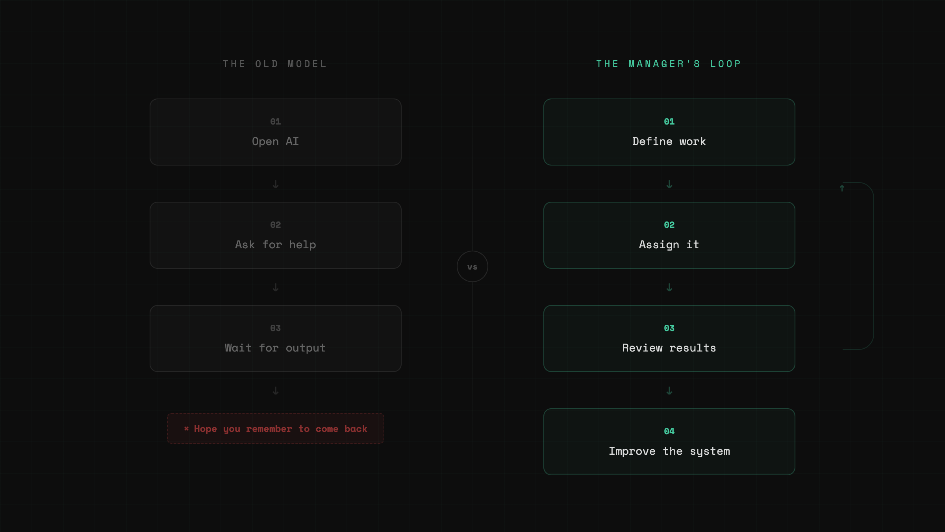
Task: Click 'THE MANAGER'S LOOP' heading
Action: tap(669, 64)
